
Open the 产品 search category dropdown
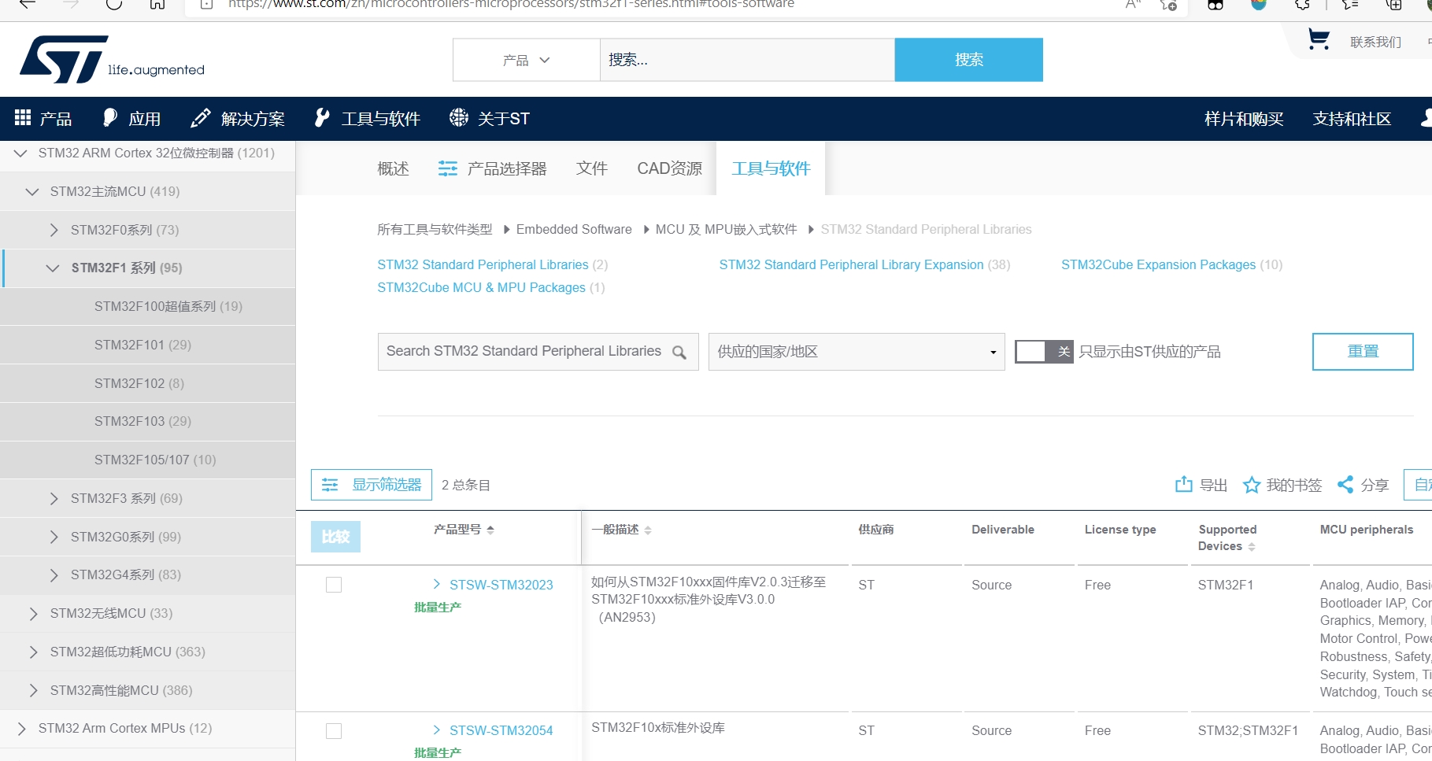[526, 60]
